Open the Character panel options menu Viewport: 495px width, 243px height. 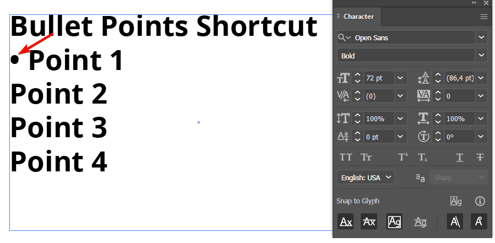(484, 17)
